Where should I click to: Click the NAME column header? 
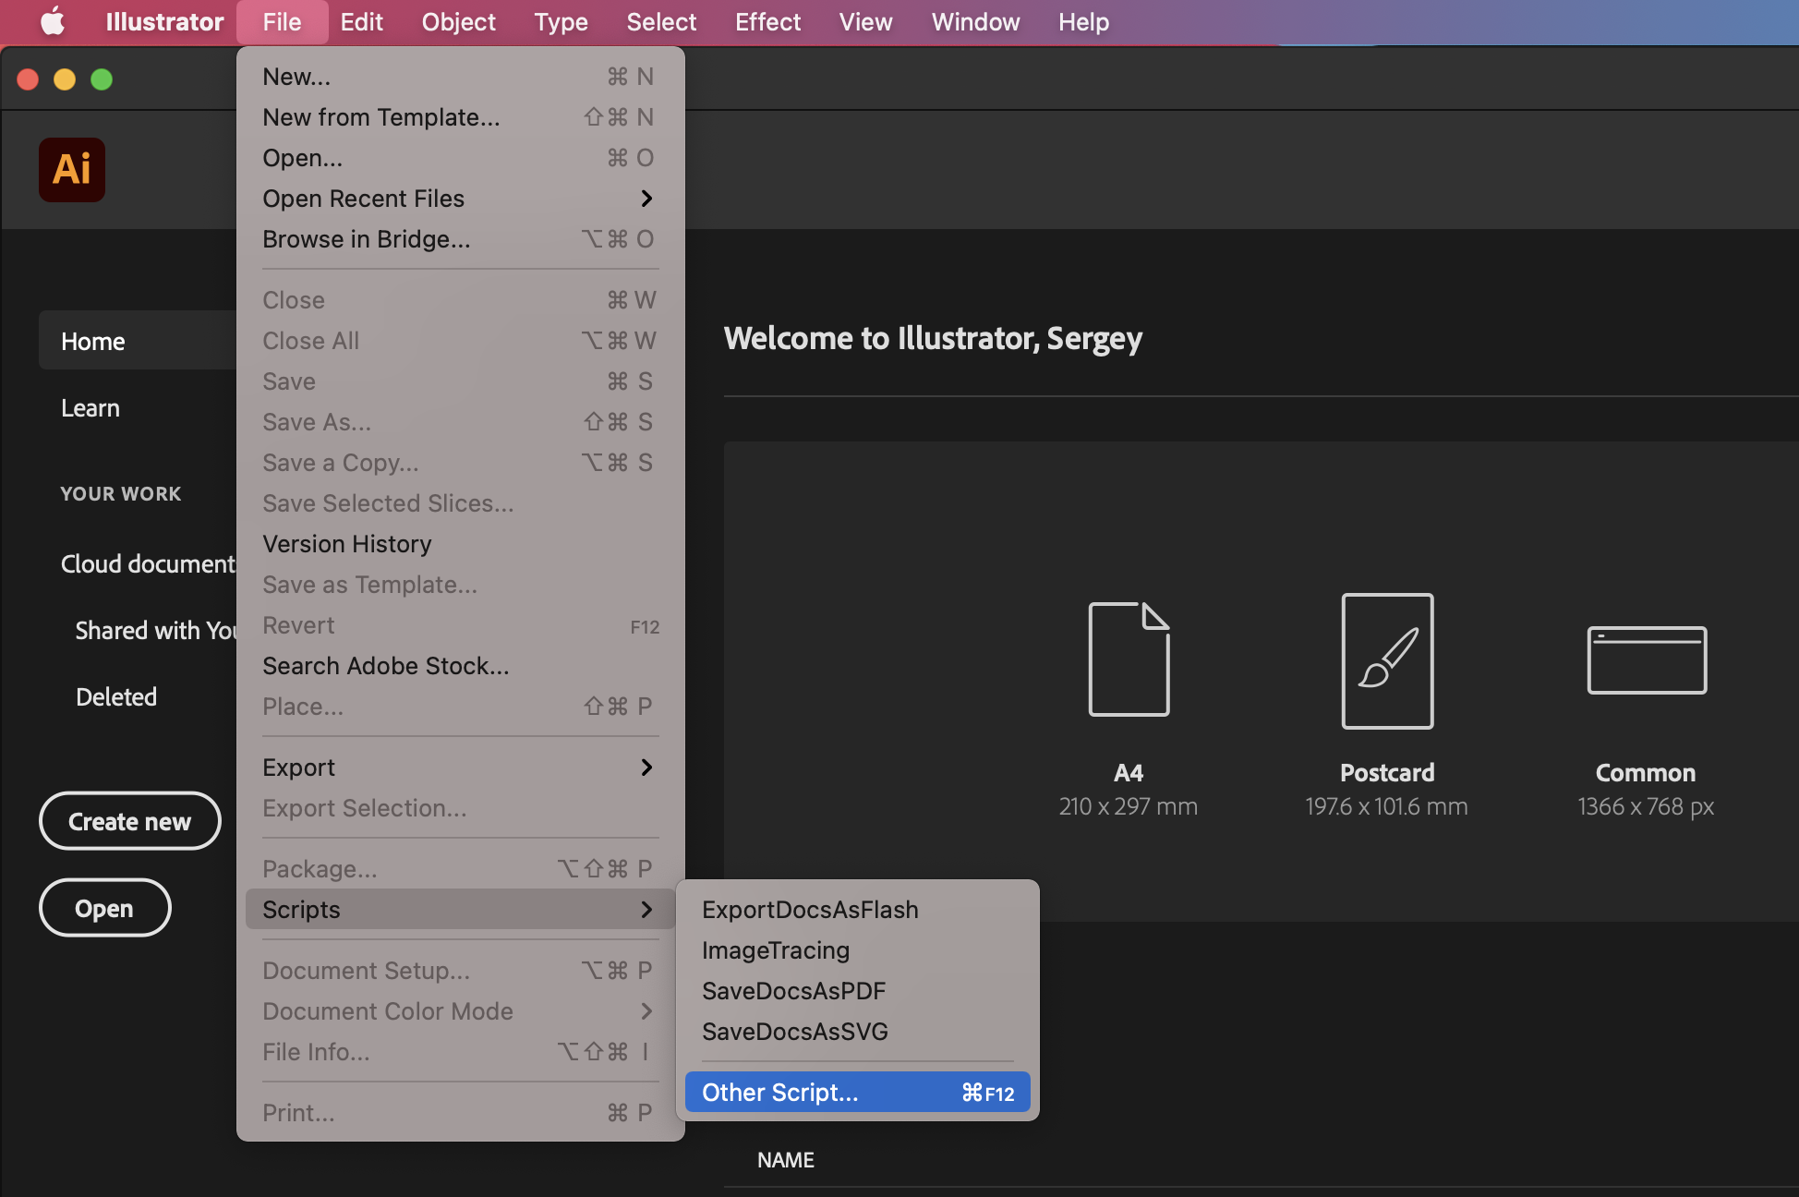point(785,1160)
